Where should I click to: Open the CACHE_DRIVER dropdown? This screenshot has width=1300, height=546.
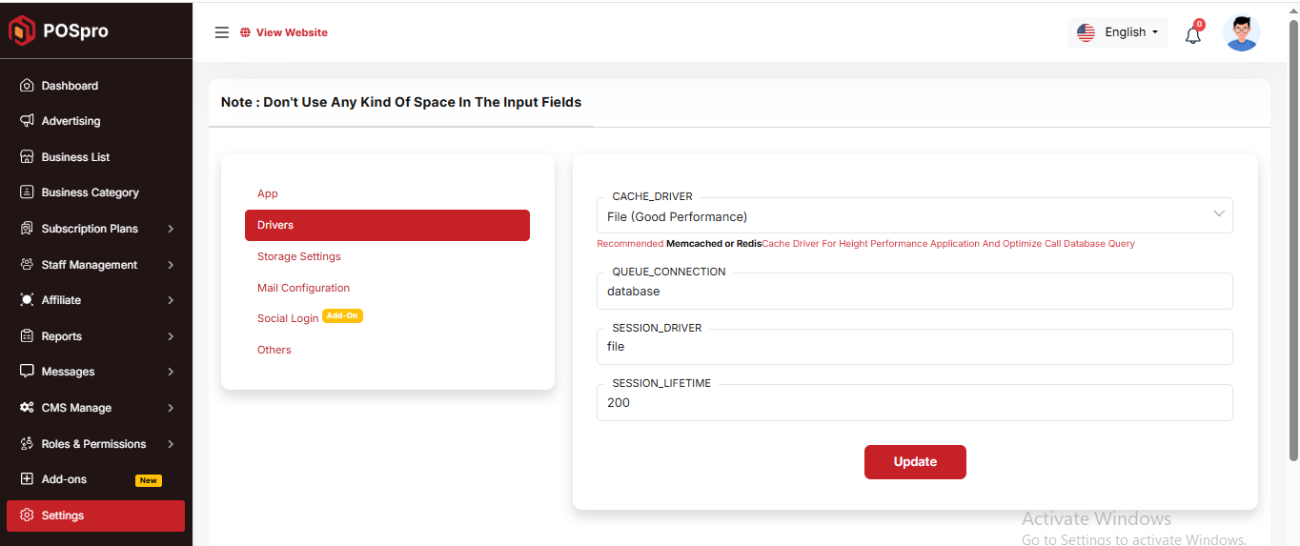914,215
